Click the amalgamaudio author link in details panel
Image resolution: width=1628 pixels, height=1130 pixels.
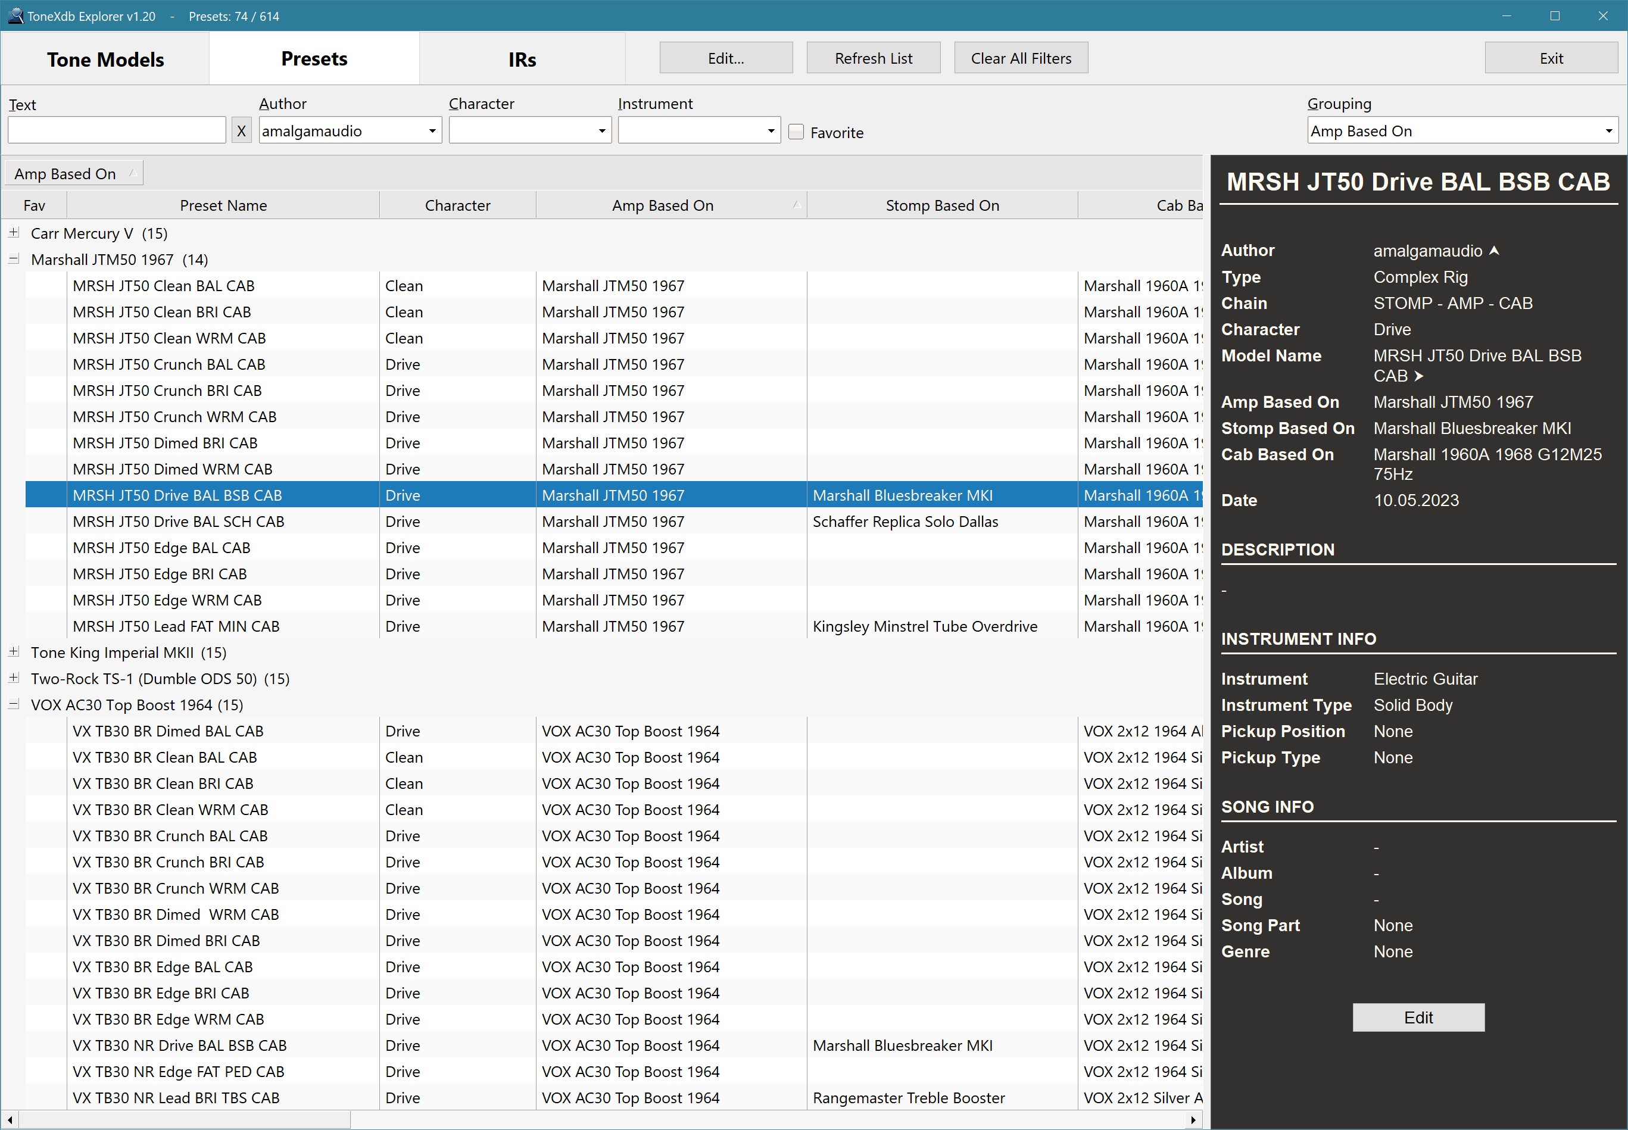click(x=1427, y=251)
